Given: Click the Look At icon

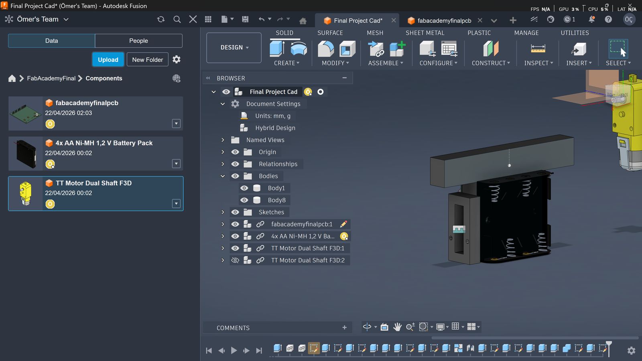Looking at the screenshot, I should coord(384,327).
